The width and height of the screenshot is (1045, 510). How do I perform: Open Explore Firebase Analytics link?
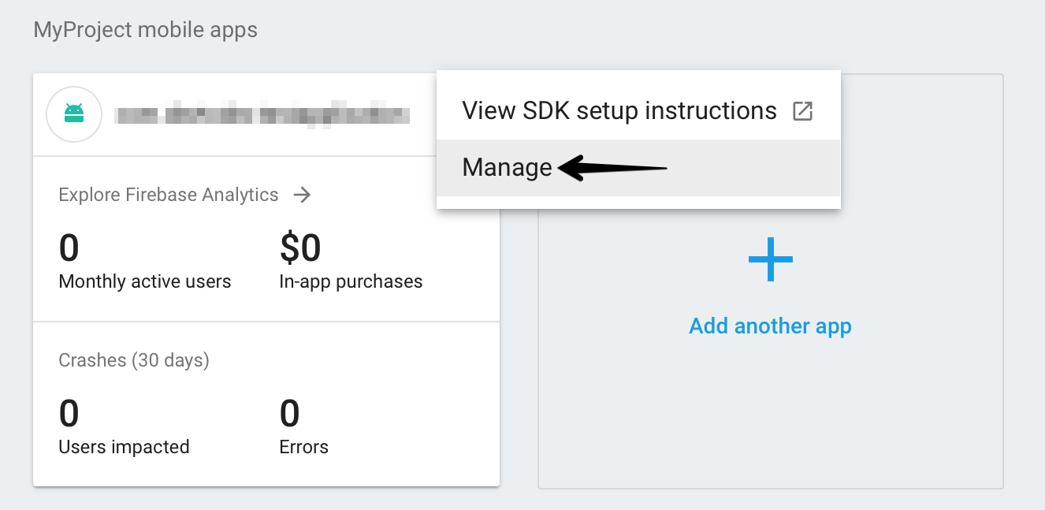pyautogui.click(x=169, y=195)
